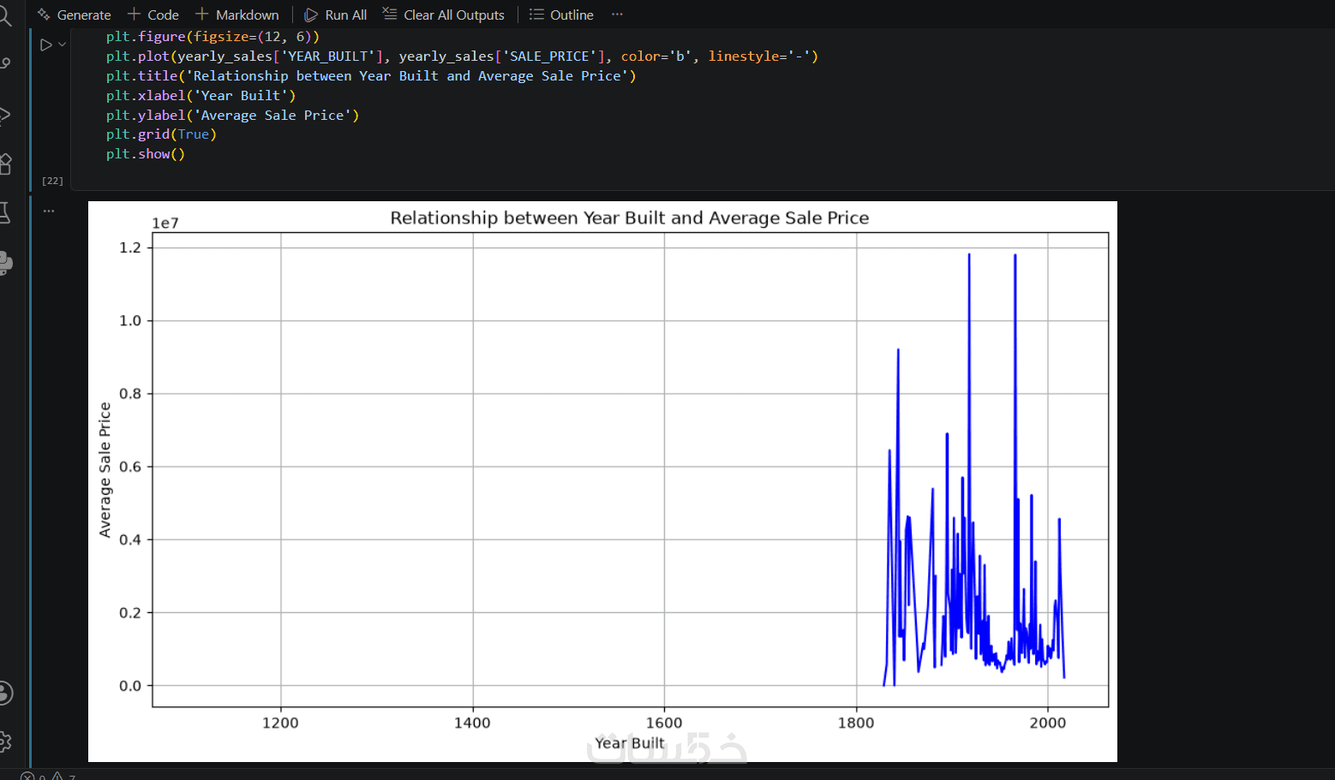This screenshot has width=1335, height=780.
Task: Run the plotting cell with play button
Action: (45, 45)
